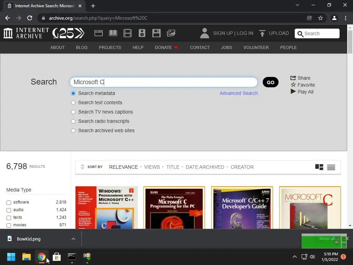
Task: Open the HELP menu item
Action: [x=138, y=48]
